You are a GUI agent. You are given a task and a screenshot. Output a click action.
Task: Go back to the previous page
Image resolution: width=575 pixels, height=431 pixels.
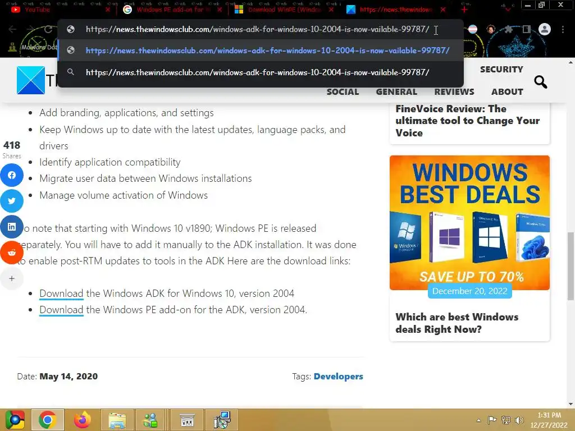(x=12, y=29)
